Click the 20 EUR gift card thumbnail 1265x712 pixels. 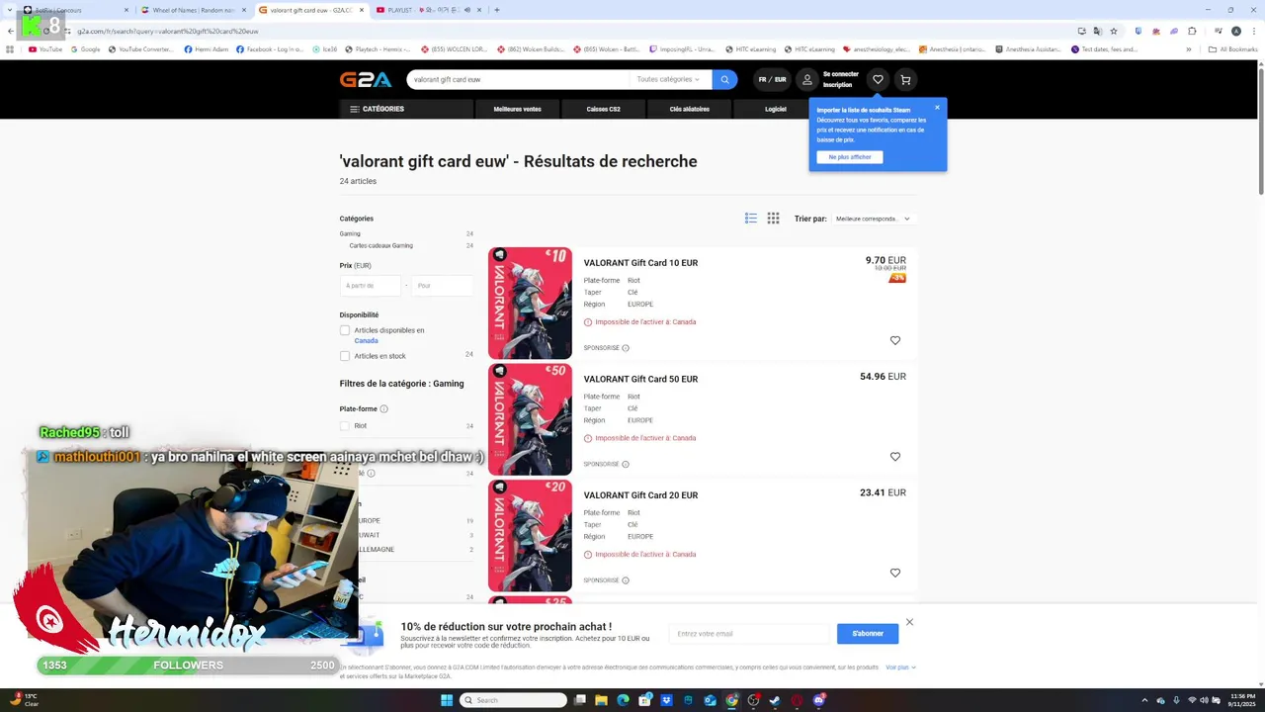coord(530,535)
